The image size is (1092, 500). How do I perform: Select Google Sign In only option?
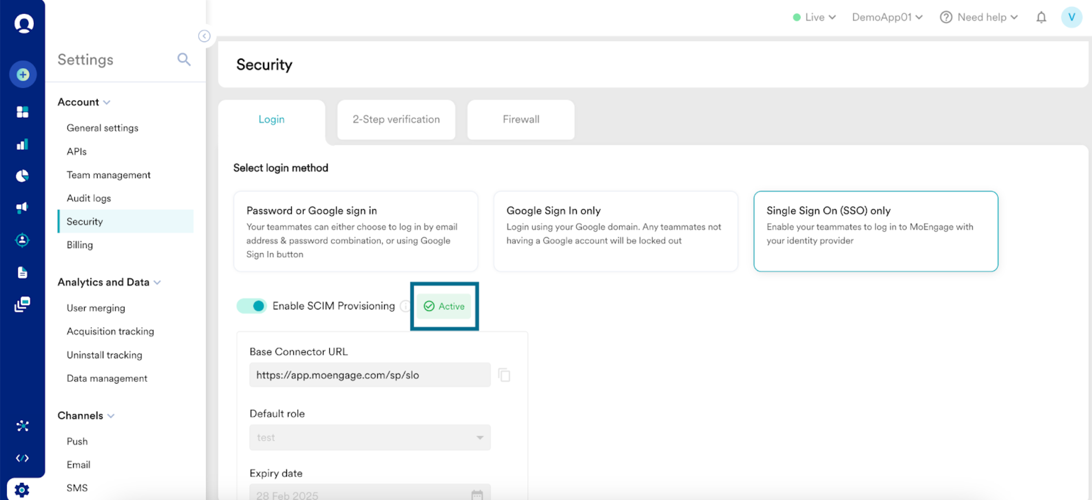pos(616,231)
